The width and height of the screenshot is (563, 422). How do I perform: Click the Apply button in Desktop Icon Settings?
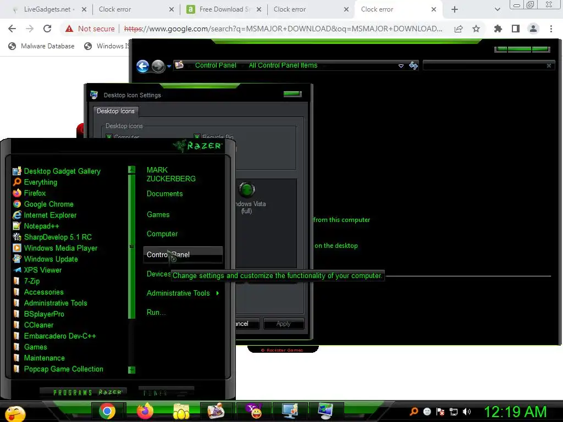pyautogui.click(x=284, y=324)
